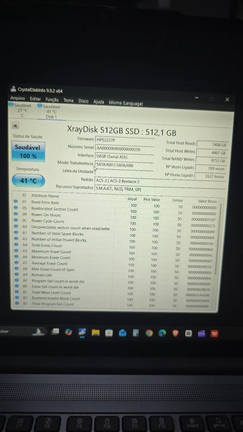The height and width of the screenshot is (432, 243).
Task: Click Total Host Writes value 4467 GB
Action: pos(212,153)
